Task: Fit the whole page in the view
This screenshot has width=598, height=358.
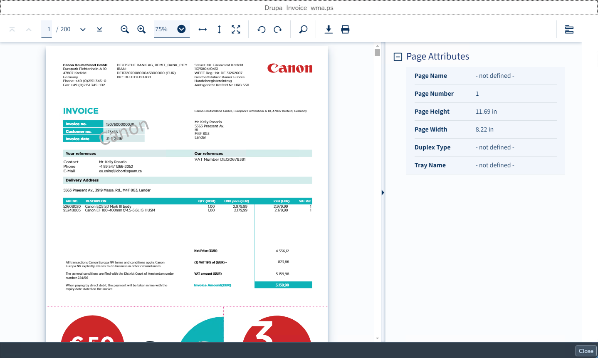Action: point(236,29)
